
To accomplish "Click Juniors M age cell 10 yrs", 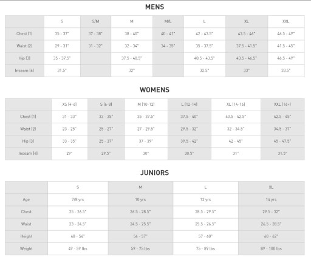I will [x=140, y=200].
